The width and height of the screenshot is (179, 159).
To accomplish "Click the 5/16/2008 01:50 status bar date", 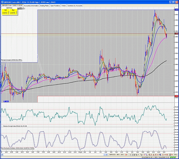I will pos(146,158).
